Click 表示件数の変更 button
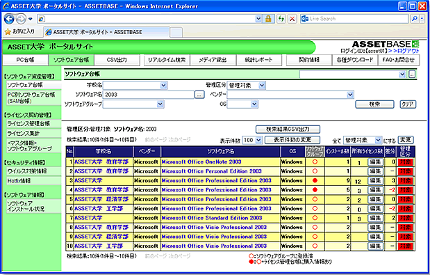Image resolution: width=430 pixels, height=275 pixels. 292,140
